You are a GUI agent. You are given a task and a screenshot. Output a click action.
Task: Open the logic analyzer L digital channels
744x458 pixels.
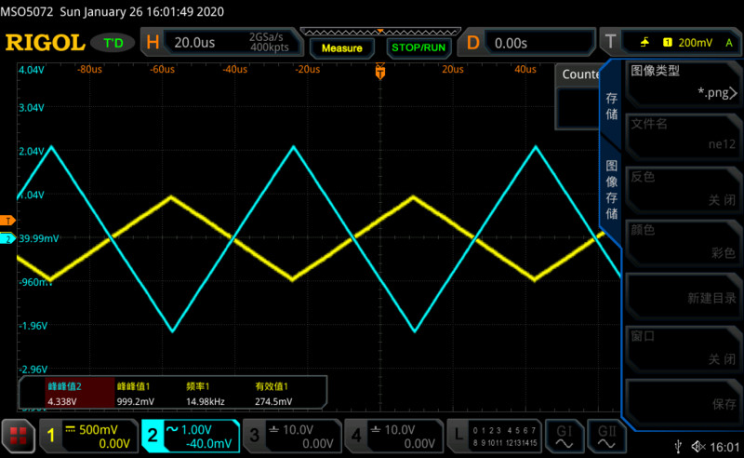[x=494, y=435]
